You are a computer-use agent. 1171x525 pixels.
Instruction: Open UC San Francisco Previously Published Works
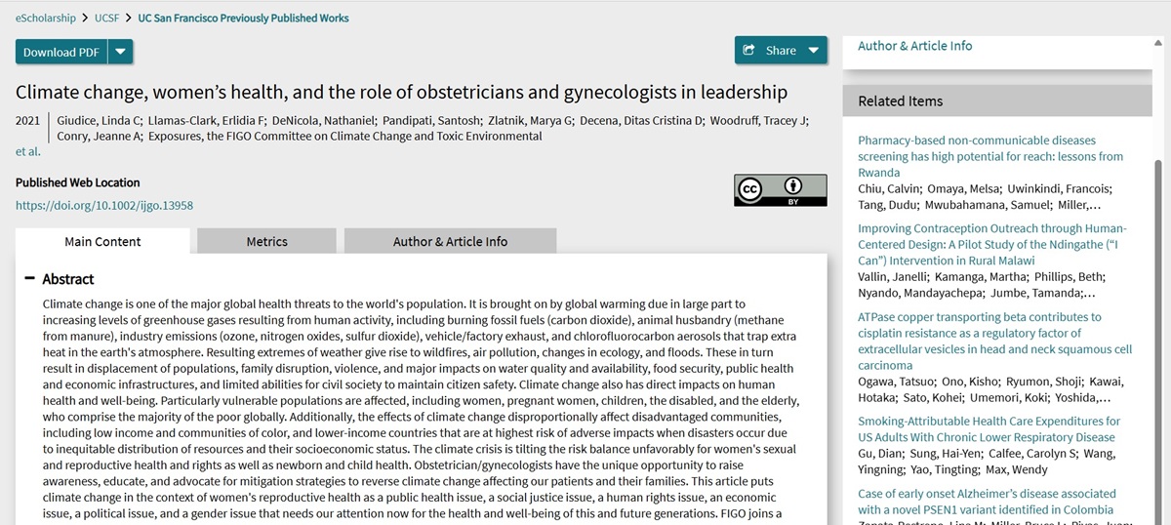click(243, 18)
